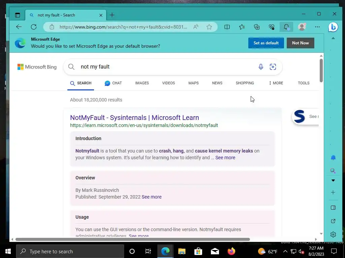Image resolution: width=345 pixels, height=258 pixels.
Task: Click the scroll right arrow at page bottom
Action: (316, 239)
